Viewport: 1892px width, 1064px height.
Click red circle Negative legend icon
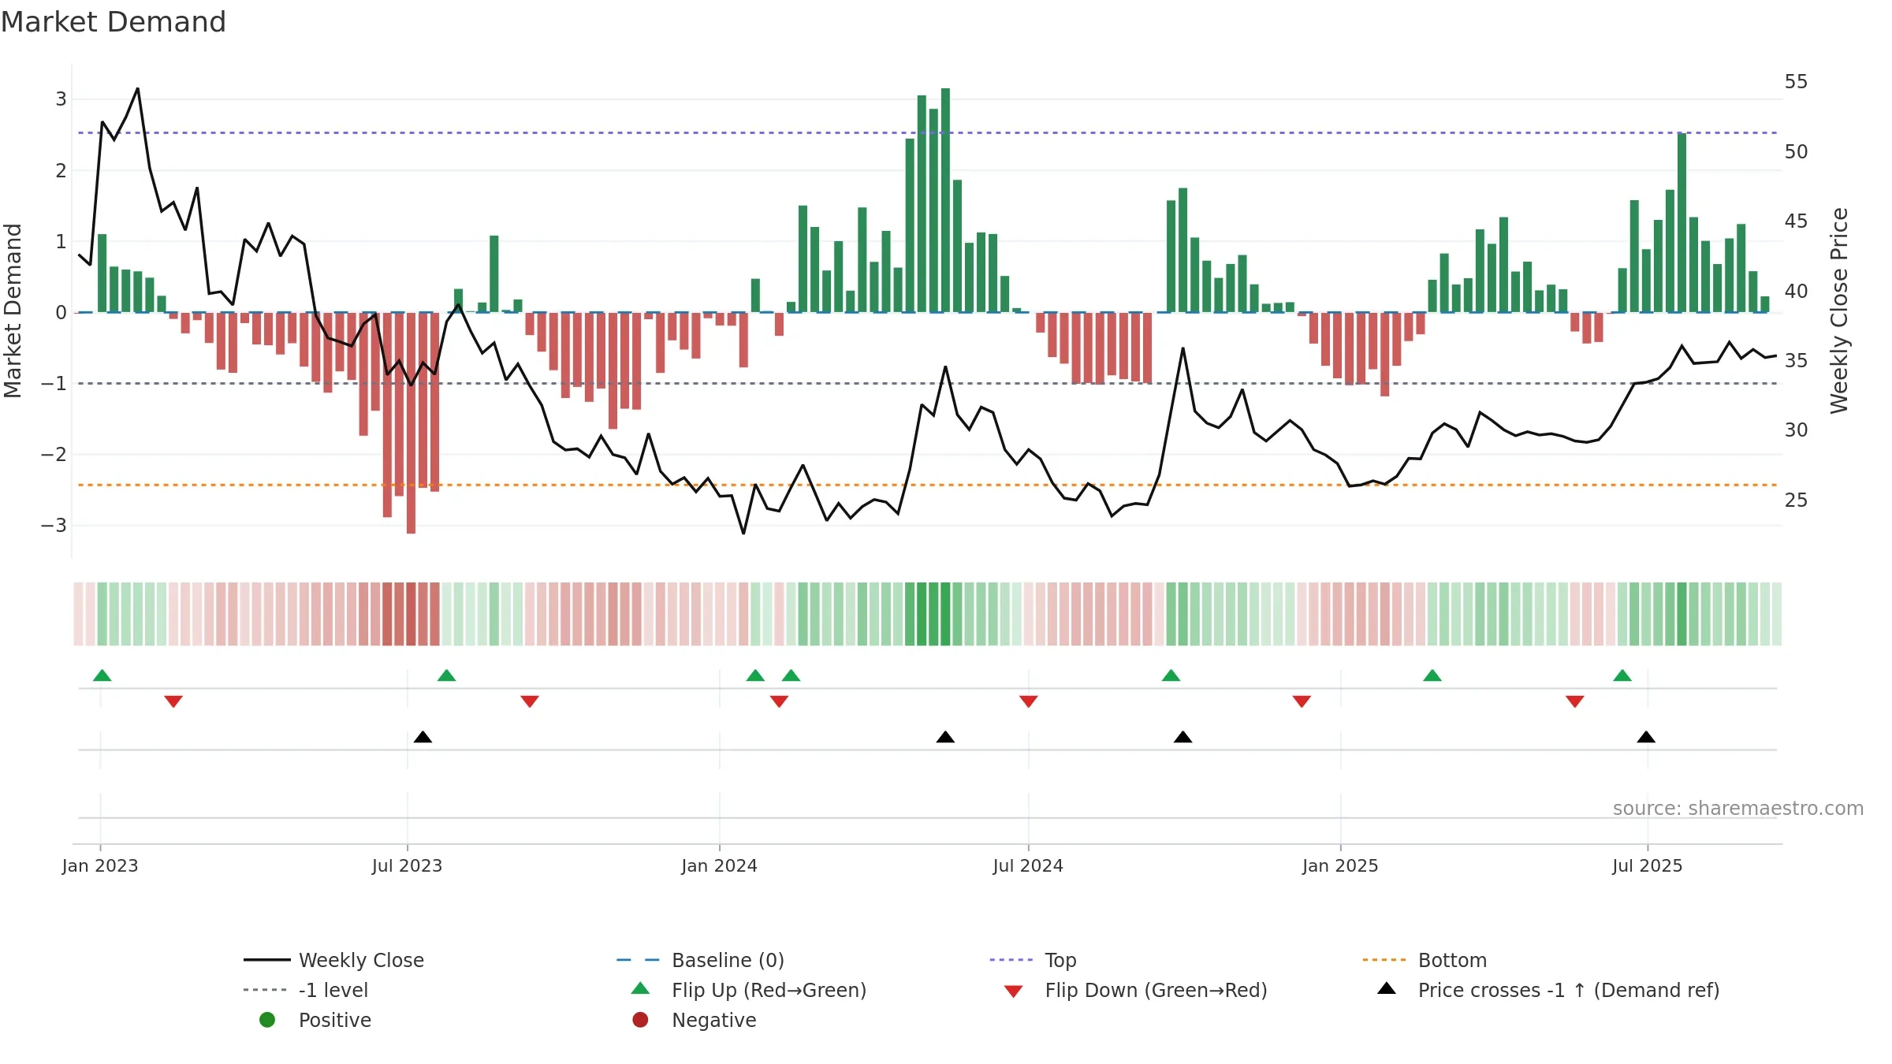[640, 1020]
